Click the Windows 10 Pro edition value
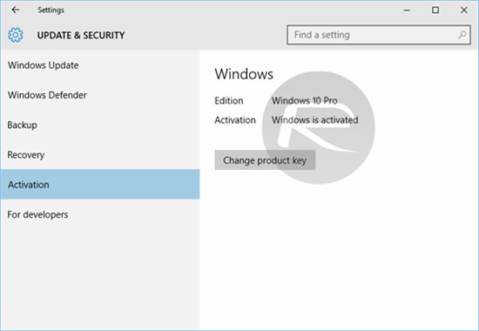This screenshot has width=479, height=331. (305, 100)
